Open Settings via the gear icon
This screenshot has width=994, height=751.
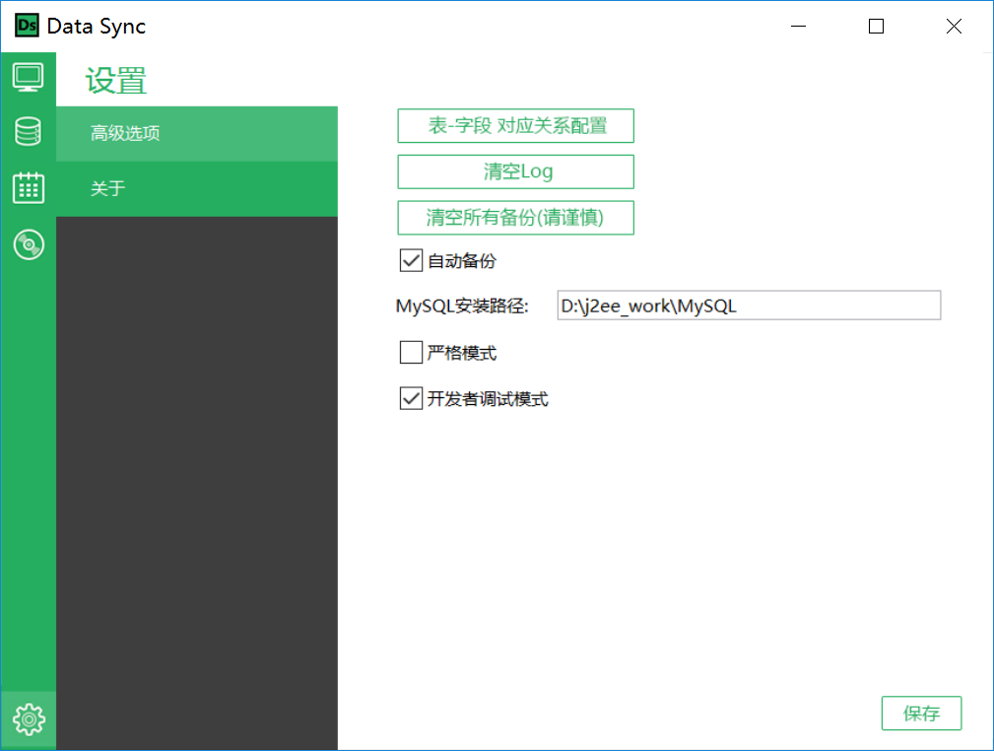point(29,719)
